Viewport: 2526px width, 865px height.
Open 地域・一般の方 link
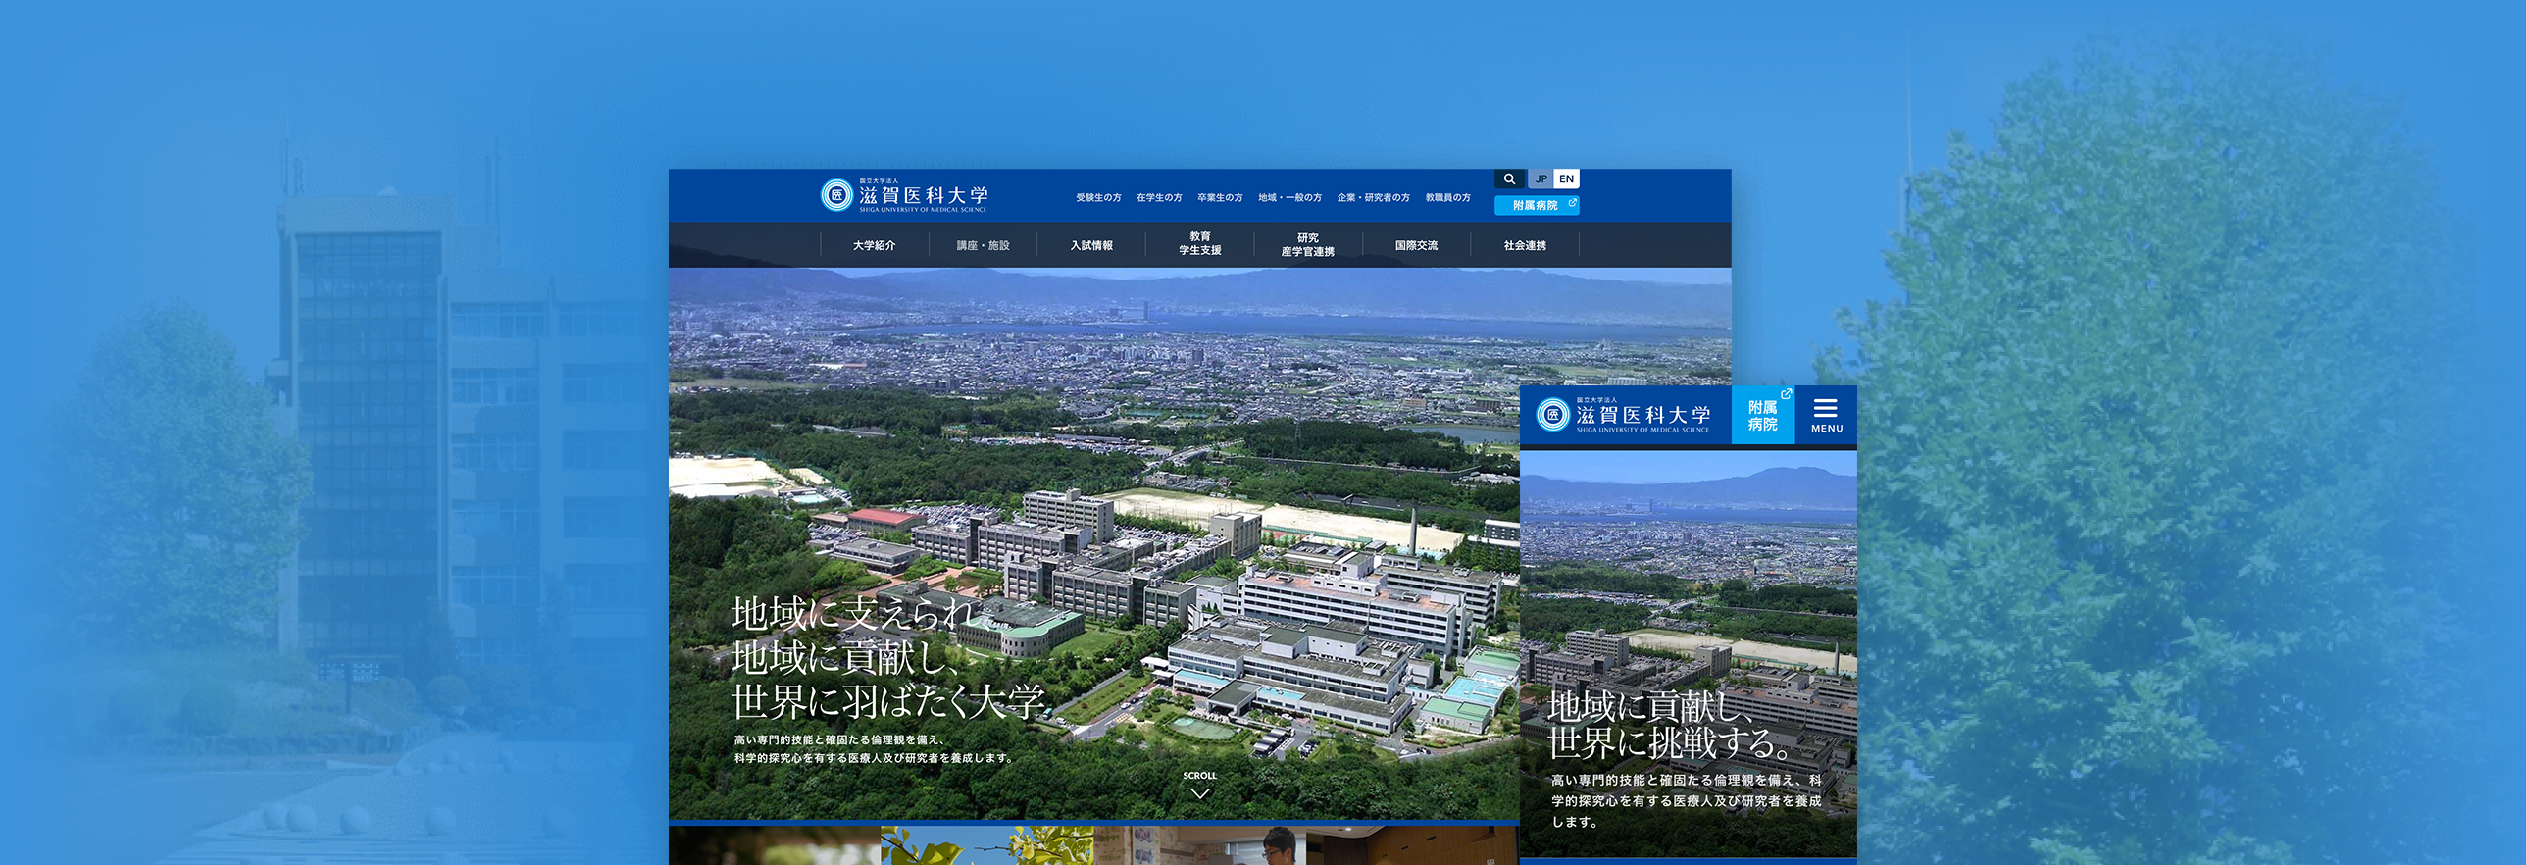pos(1289,197)
